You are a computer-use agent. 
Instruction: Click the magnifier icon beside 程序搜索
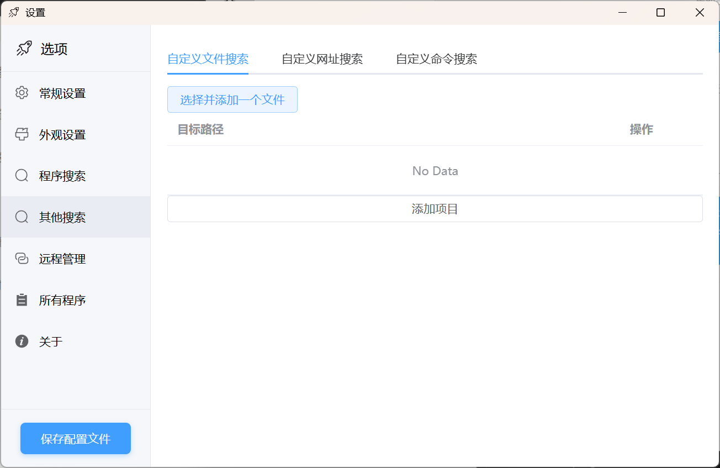tap(22, 176)
